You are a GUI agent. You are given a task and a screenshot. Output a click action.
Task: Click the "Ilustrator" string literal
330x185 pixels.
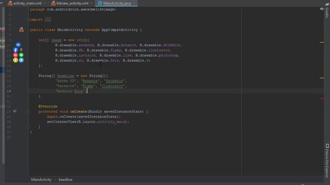[112, 86]
